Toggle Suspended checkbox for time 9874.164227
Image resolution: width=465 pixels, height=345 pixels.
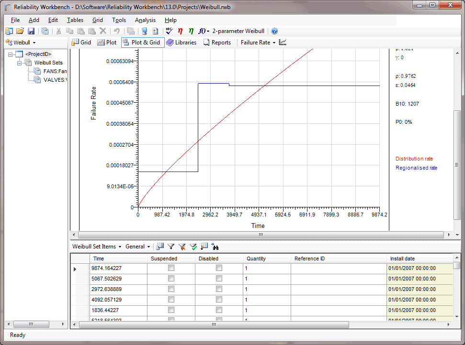(171, 269)
